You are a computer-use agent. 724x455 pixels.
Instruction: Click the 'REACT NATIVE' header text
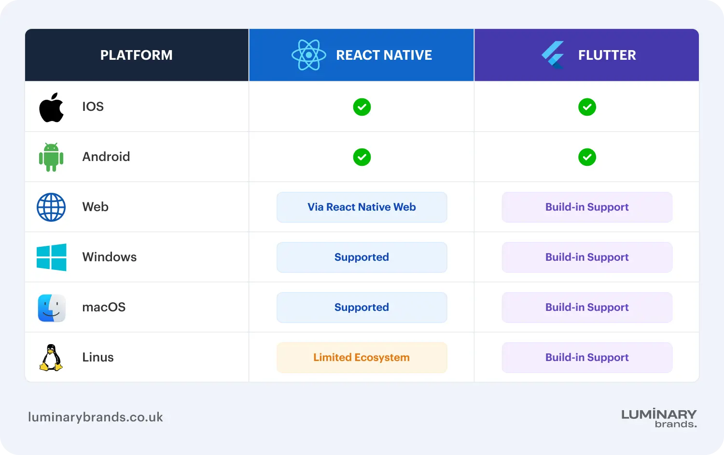coord(384,55)
